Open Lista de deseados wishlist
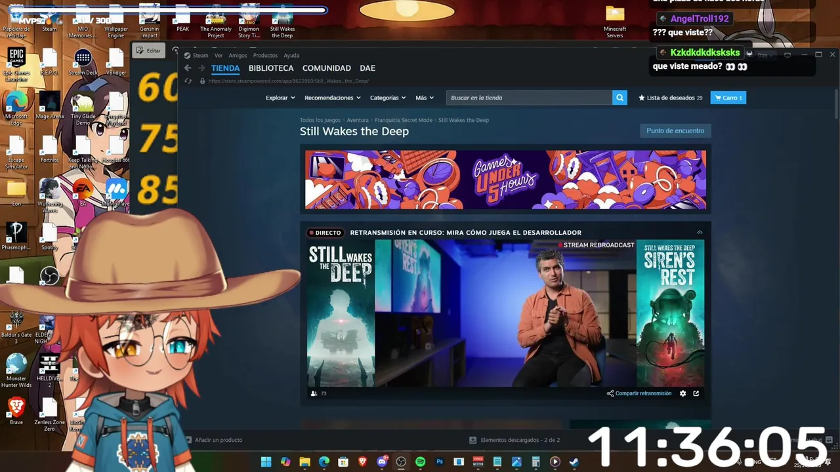The image size is (840, 472). click(670, 98)
